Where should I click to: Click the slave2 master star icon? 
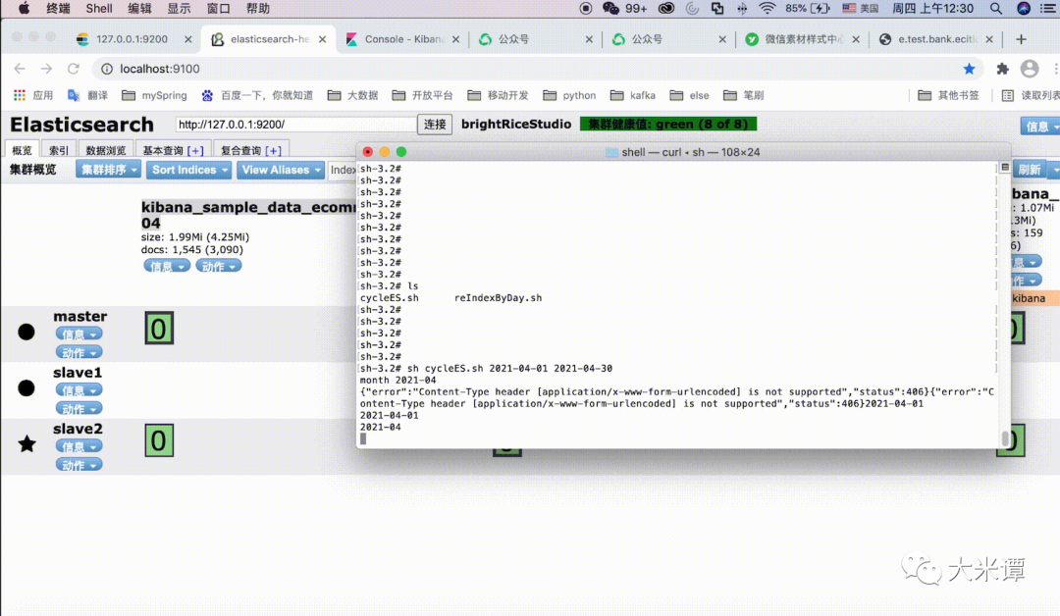(x=26, y=443)
